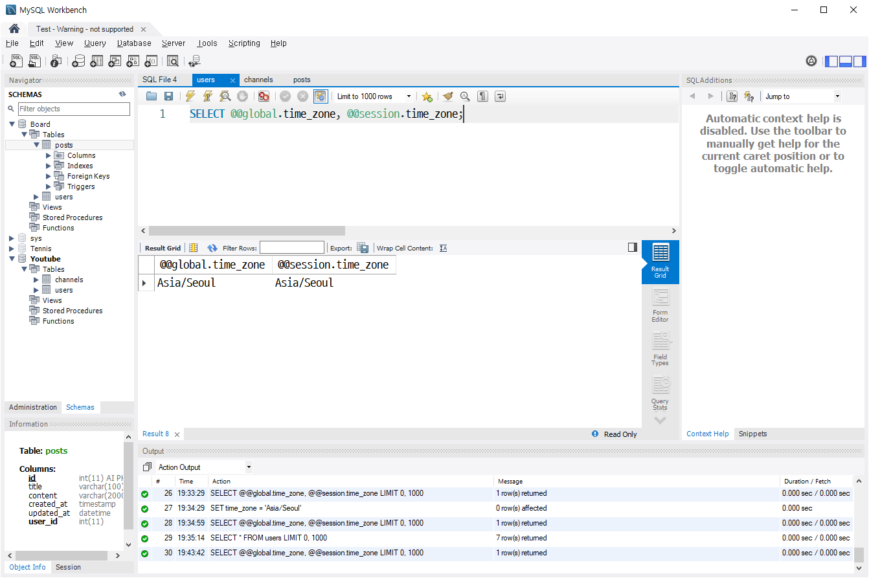Toggle continue-on-error execution icon
Screen dimensions: 869x578
[x=264, y=96]
